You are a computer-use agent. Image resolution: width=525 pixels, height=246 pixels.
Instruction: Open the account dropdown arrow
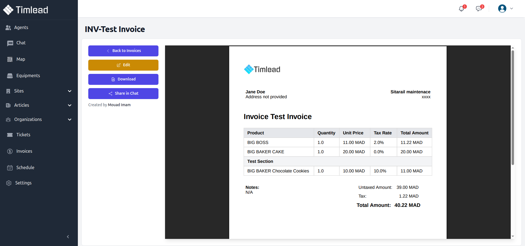point(512,9)
